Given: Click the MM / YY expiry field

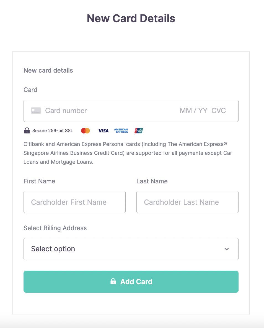Looking at the screenshot, I should (193, 111).
